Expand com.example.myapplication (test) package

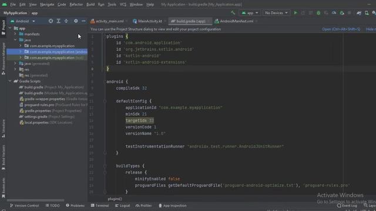pyautogui.click(x=21, y=57)
